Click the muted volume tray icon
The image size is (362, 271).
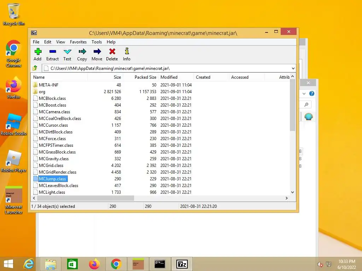point(320,264)
